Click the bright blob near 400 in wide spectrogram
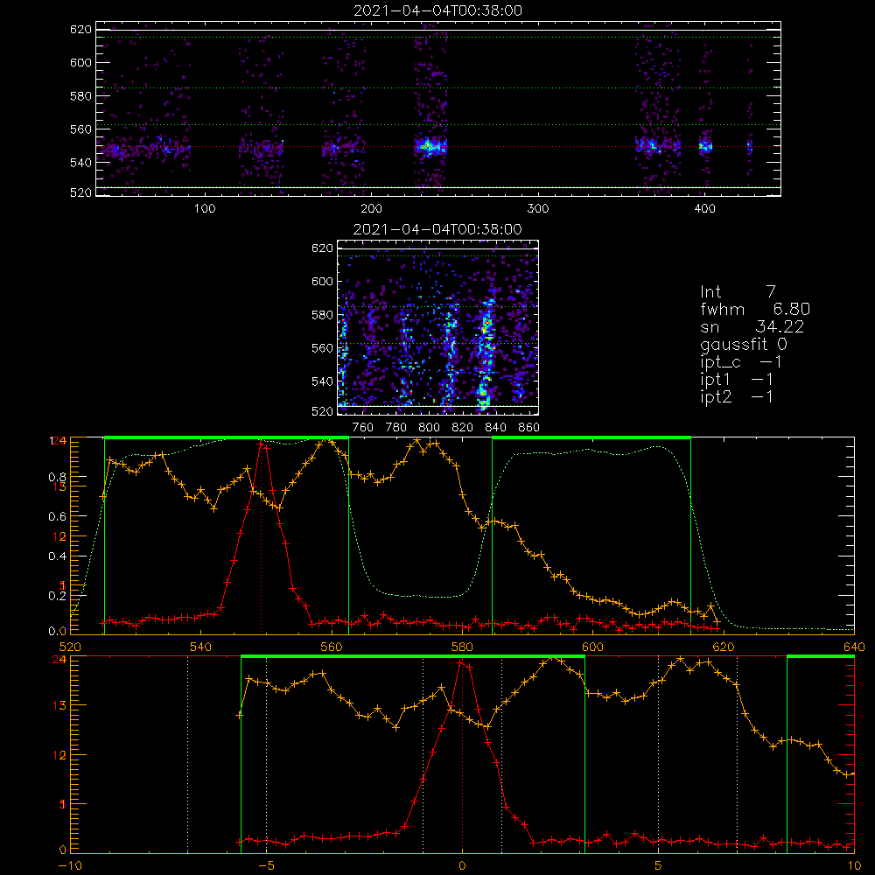Image resolution: width=875 pixels, height=875 pixels. tap(706, 147)
